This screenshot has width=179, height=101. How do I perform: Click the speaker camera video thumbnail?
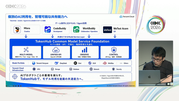[x=156, y=64]
